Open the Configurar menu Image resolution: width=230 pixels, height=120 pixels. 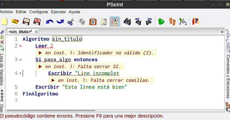click(39, 12)
